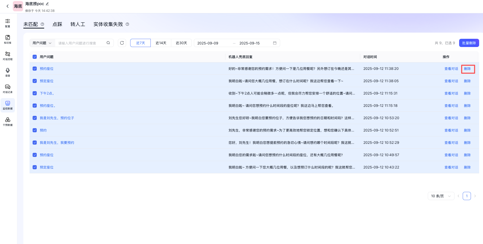Open 监控数据 in the sidebar
483x244 pixels.
tap(8, 105)
